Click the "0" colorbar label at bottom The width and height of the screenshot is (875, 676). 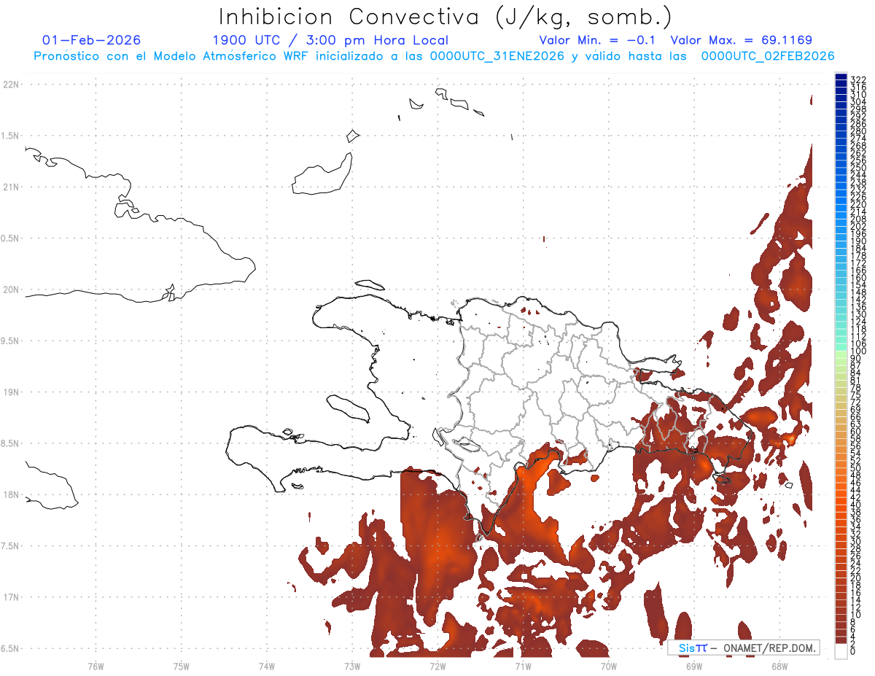(x=852, y=650)
